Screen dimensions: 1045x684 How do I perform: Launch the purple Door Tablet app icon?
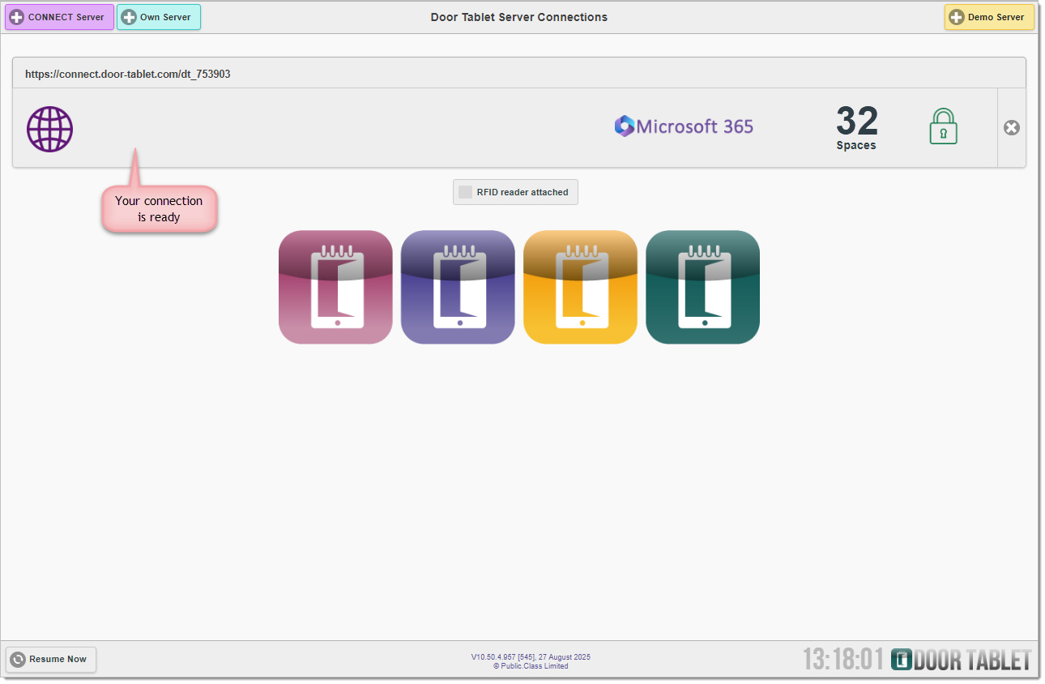tap(458, 288)
